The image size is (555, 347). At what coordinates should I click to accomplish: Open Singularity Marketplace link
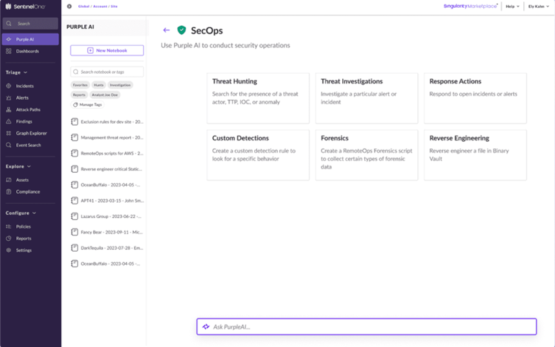pyautogui.click(x=470, y=6)
